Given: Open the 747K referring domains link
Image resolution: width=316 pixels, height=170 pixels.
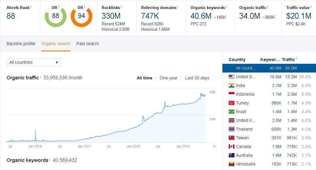Looking at the screenshot, I should tap(150, 16).
